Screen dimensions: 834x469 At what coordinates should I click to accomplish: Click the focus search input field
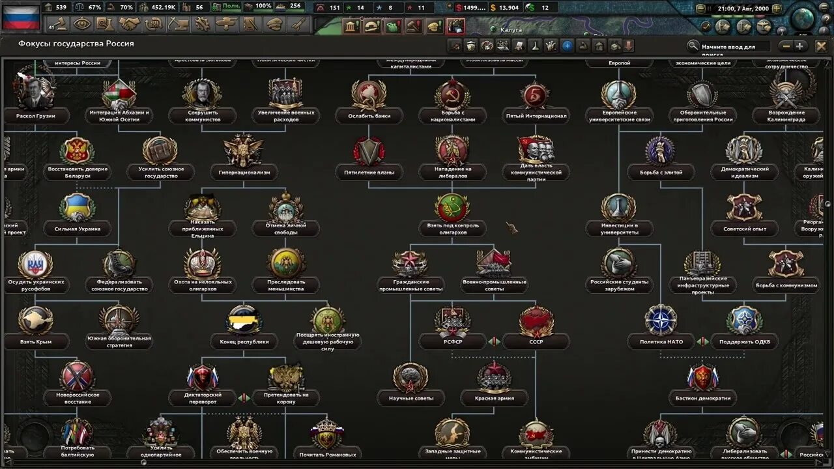pyautogui.click(x=735, y=47)
